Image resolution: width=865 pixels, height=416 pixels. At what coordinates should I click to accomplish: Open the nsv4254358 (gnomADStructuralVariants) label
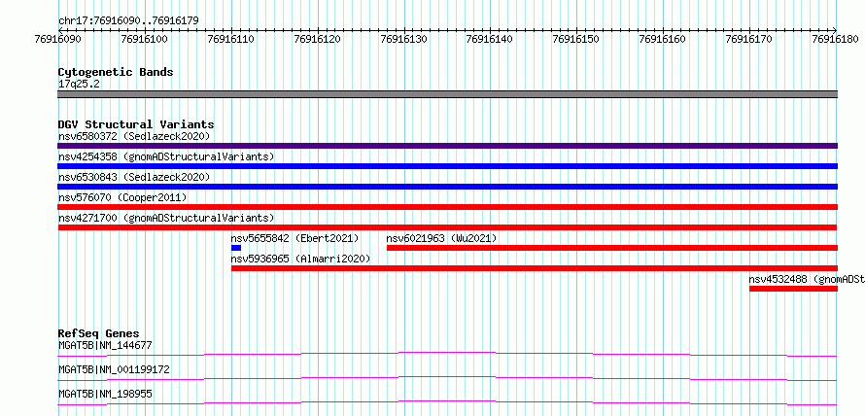(x=166, y=156)
